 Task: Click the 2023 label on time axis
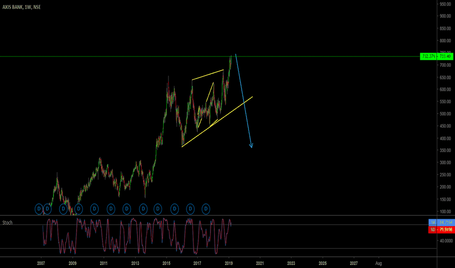[x=291, y=263]
